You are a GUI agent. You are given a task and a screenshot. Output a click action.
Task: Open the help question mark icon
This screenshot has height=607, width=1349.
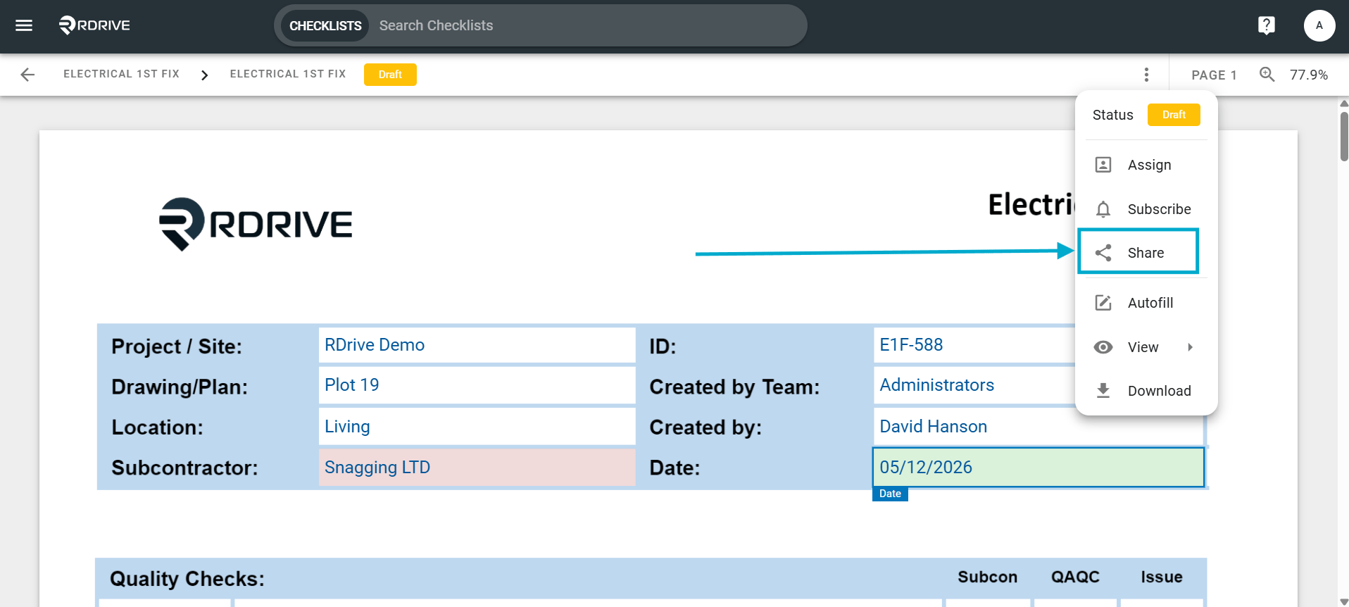(x=1266, y=25)
